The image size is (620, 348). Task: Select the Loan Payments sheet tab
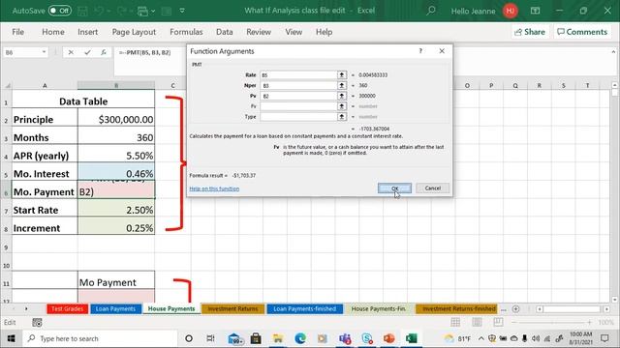tap(115, 308)
